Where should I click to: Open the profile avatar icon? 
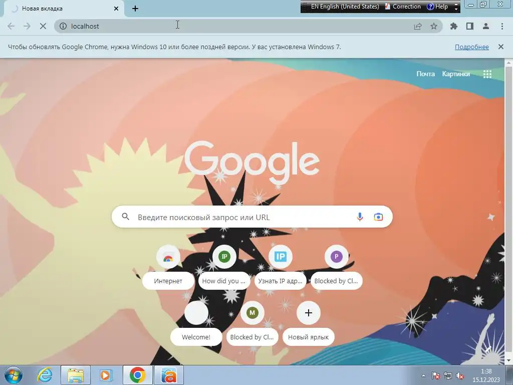[x=486, y=26]
